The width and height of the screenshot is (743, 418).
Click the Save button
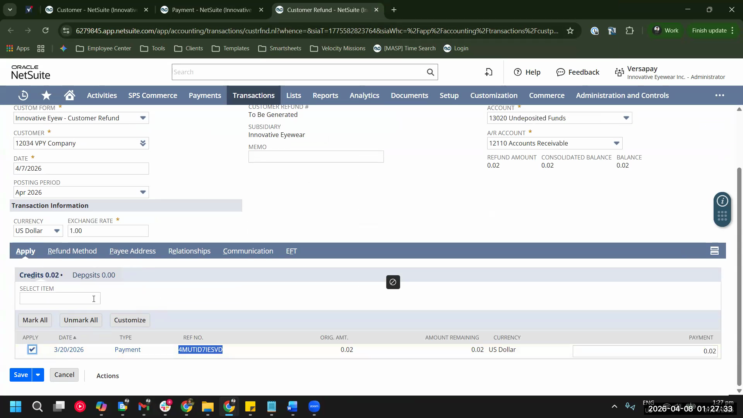21,375
